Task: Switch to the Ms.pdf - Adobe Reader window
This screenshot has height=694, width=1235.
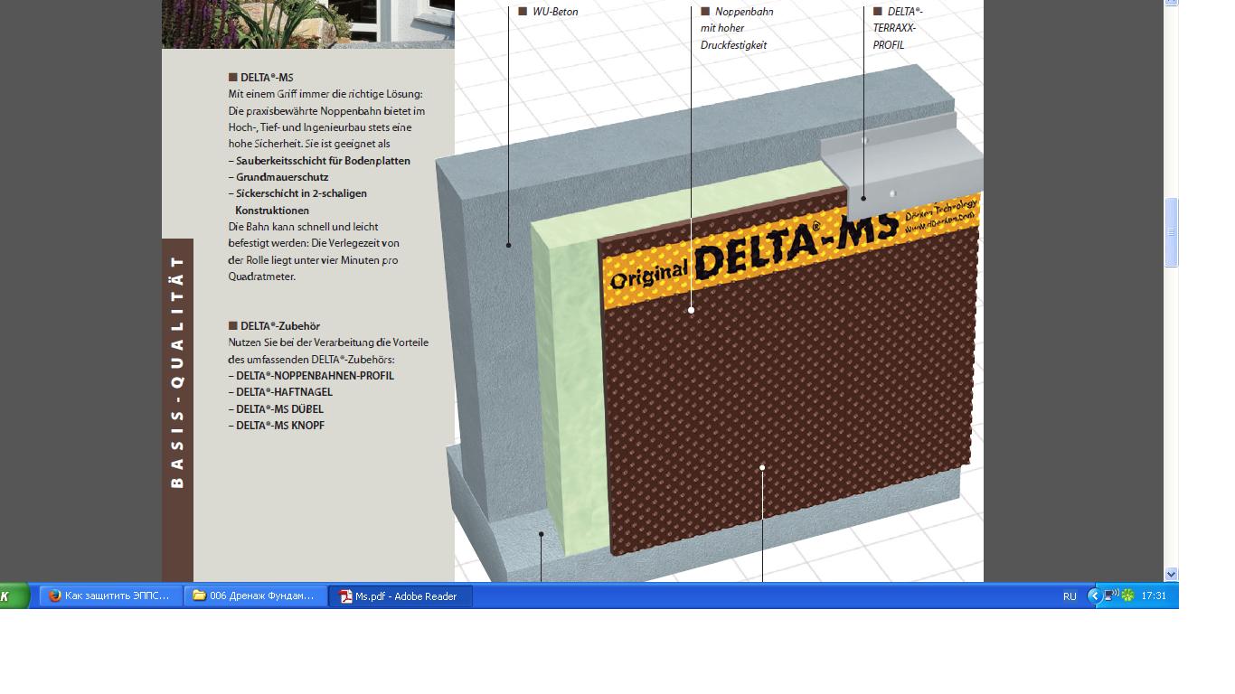Action: (x=401, y=596)
